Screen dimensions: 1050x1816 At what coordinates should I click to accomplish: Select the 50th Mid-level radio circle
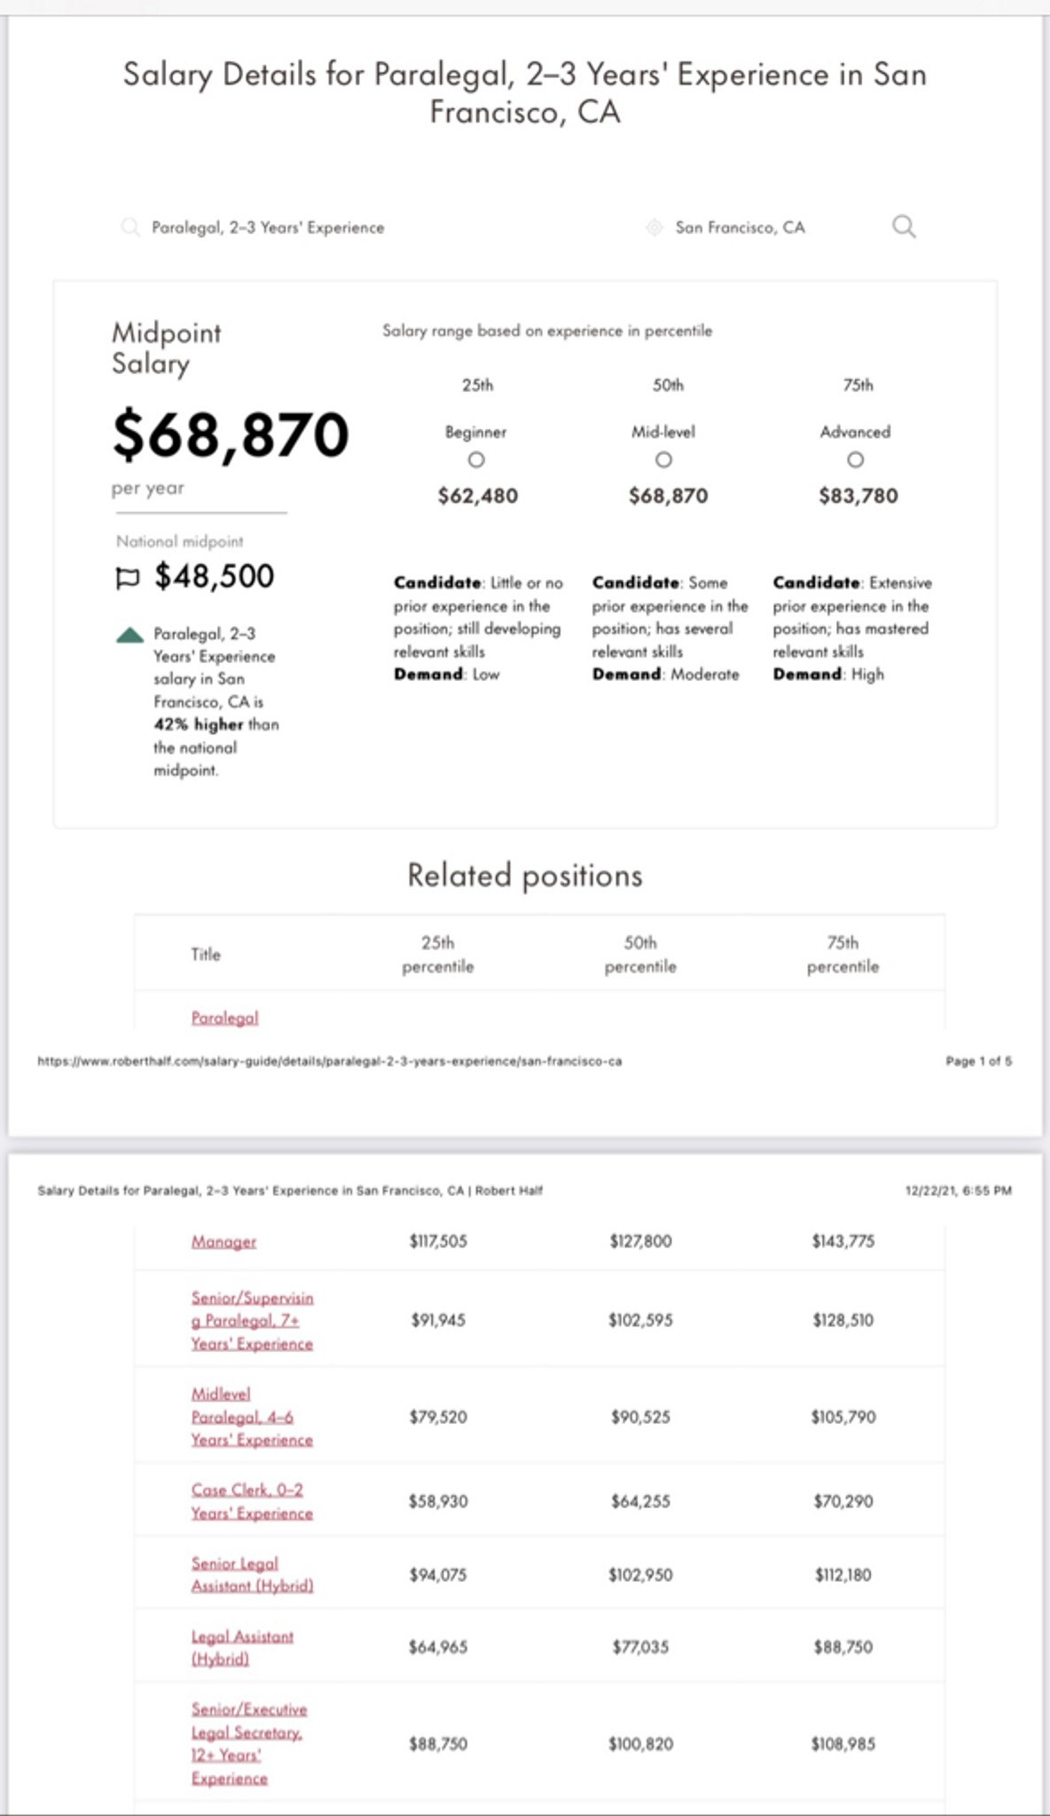click(x=663, y=460)
